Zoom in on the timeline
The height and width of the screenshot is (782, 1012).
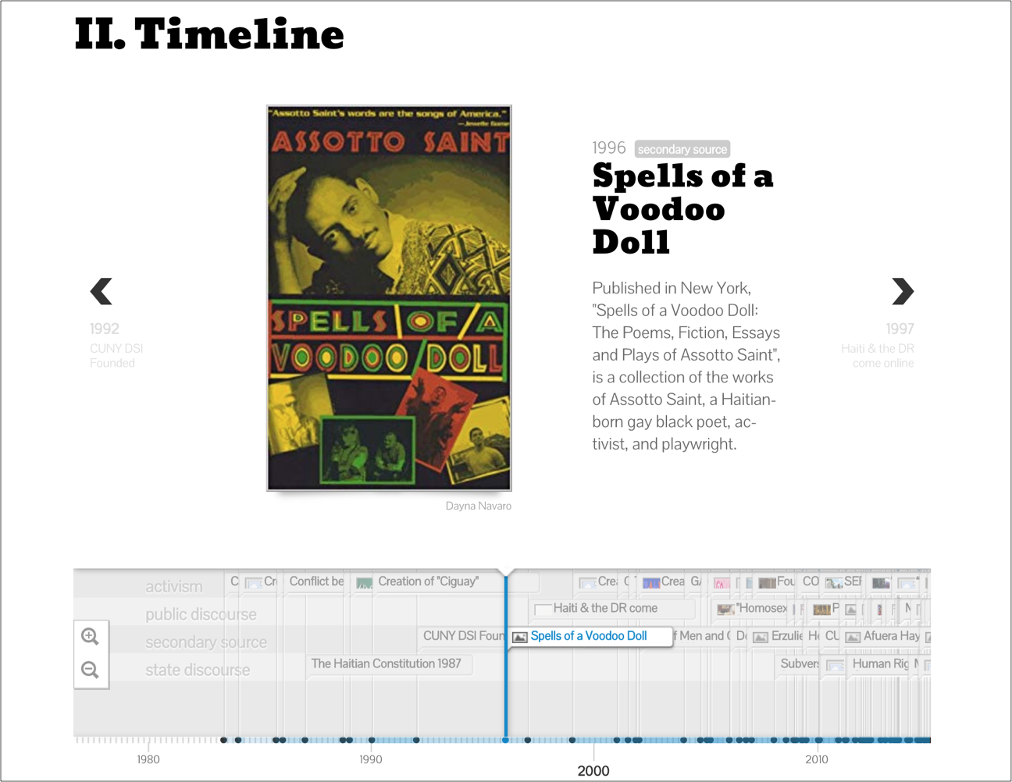[91, 636]
